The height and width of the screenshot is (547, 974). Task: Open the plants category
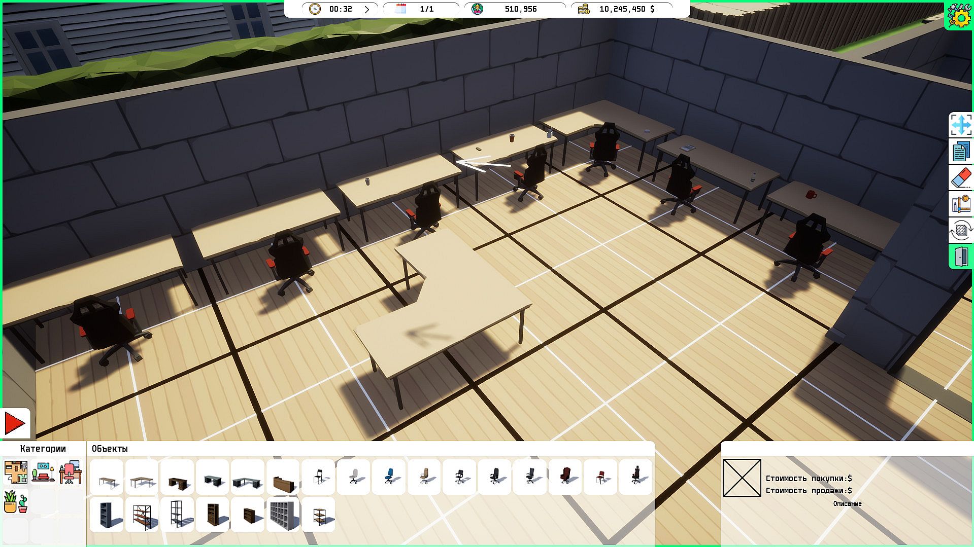click(x=15, y=502)
